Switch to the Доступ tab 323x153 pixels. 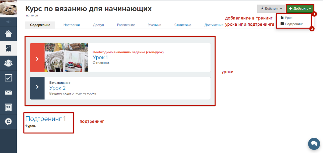click(x=99, y=25)
